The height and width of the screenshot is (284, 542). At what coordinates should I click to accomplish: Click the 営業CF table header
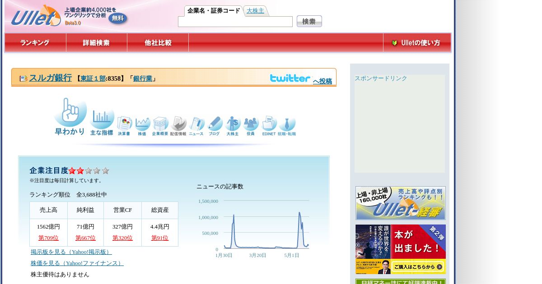point(122,210)
